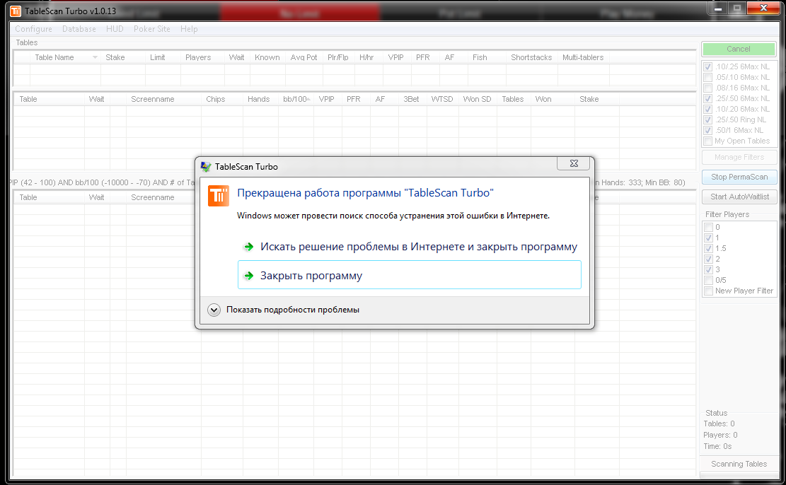Click green arrow beside search online option

tap(248, 247)
